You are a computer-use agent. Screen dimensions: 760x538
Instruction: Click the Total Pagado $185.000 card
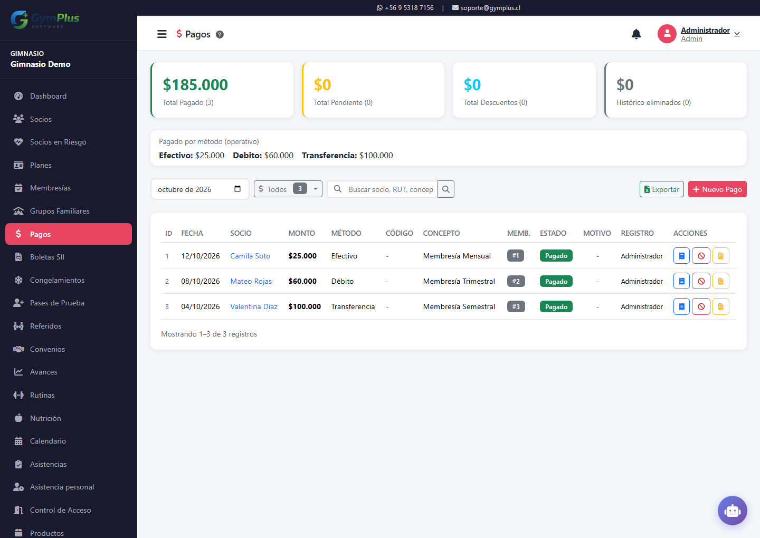pyautogui.click(x=222, y=90)
